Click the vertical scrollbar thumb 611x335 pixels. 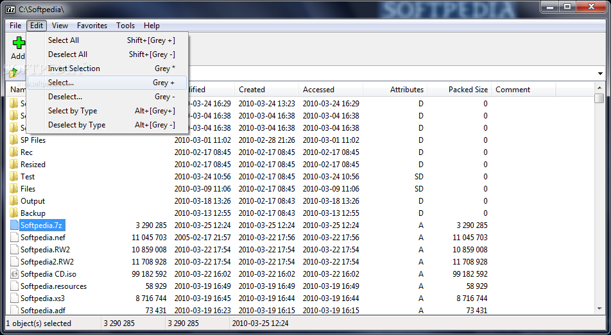coord(599,98)
